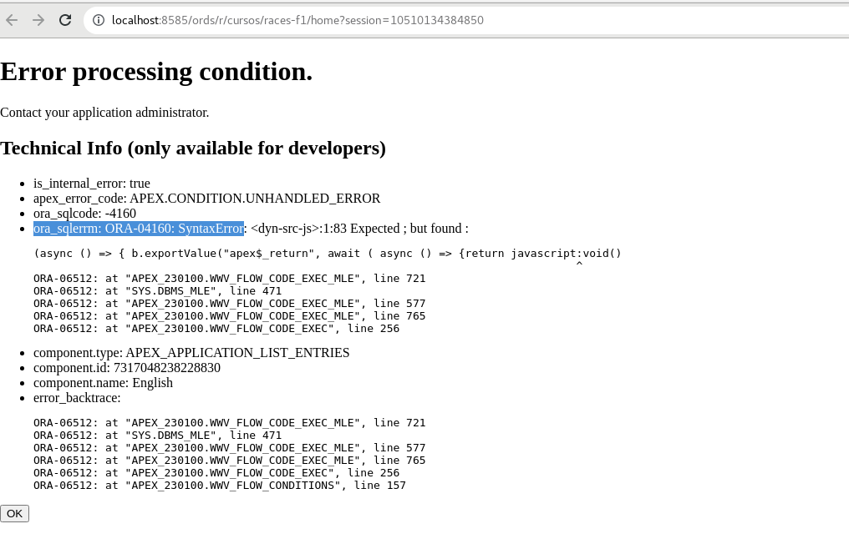Screen dimensions: 849x544
Task: Click the error_backtrace: label
Action: coord(77,397)
